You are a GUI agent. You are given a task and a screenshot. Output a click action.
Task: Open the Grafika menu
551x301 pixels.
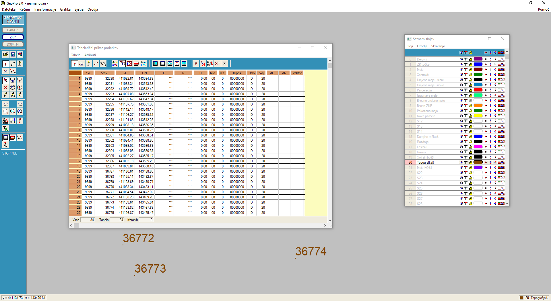point(65,9)
